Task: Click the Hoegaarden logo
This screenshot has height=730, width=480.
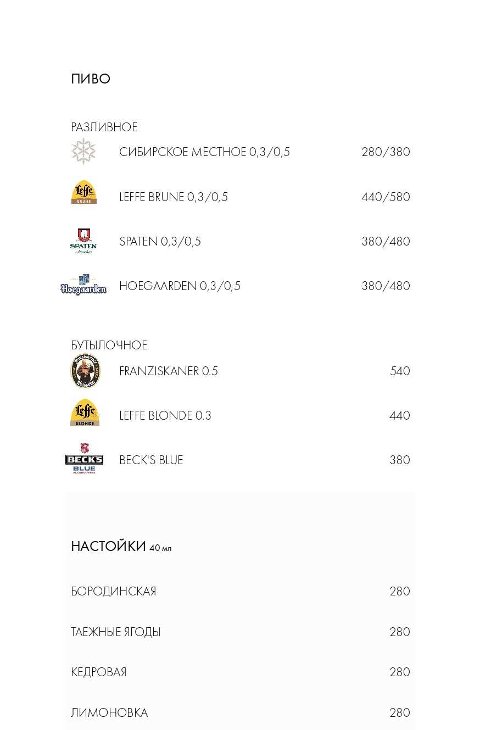Action: point(83,285)
